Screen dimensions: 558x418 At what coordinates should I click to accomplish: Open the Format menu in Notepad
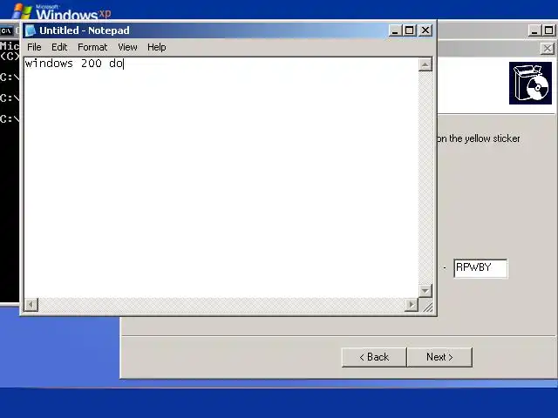tap(92, 47)
